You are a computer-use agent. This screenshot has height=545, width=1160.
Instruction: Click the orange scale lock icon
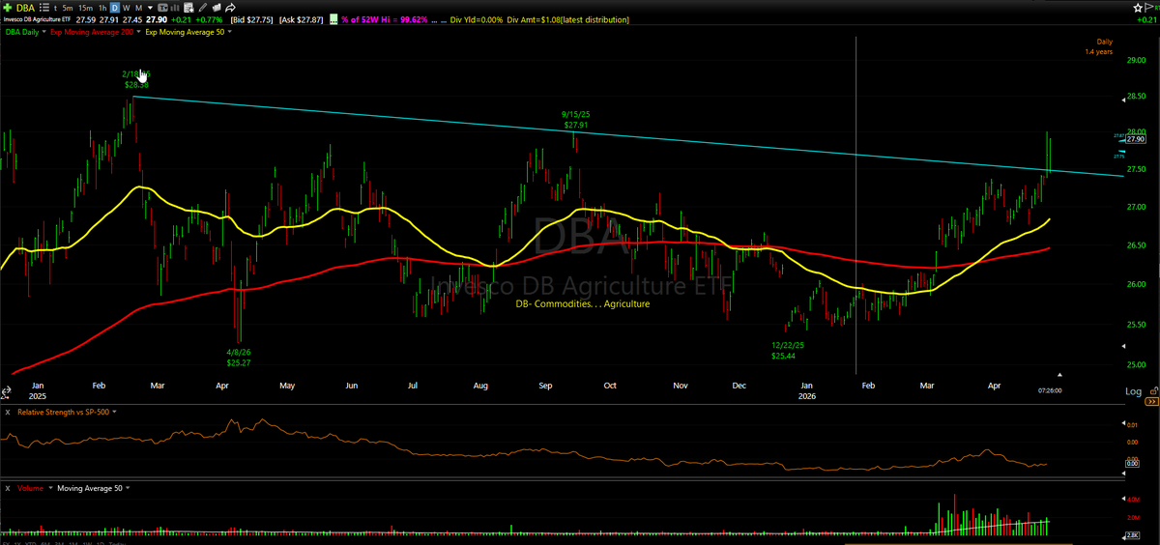coord(1153,391)
